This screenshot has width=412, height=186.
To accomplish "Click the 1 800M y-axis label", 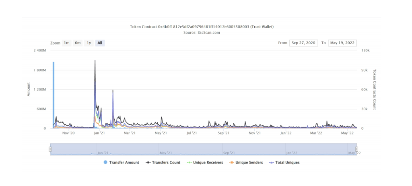I will (39, 70).
